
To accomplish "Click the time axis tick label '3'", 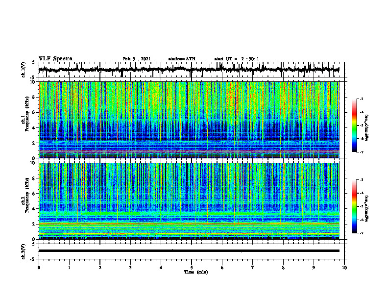I will [x=130, y=268].
